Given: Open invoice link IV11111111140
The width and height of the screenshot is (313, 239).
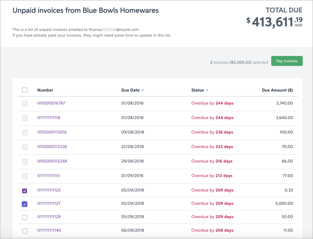Looking at the screenshot, I should [x=49, y=230].
